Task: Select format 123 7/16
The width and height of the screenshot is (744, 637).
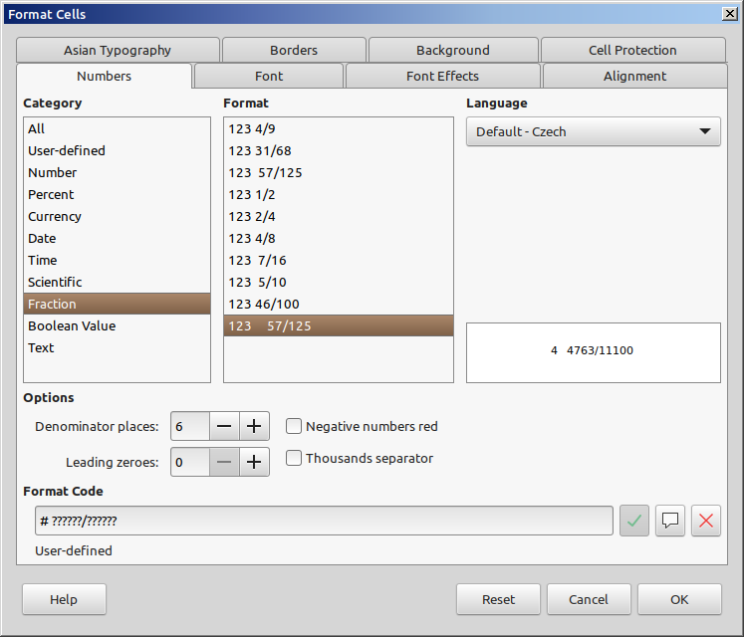Action: [x=339, y=260]
